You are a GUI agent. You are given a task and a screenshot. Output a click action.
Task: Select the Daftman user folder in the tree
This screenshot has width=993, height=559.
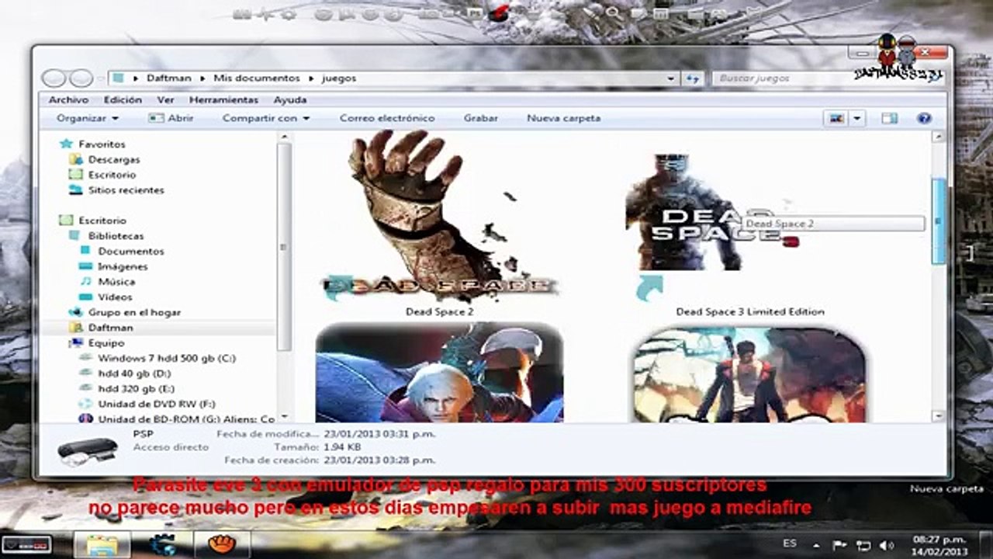pyautogui.click(x=110, y=328)
